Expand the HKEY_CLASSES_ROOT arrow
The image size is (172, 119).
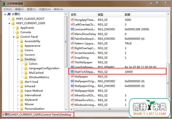(9, 19)
